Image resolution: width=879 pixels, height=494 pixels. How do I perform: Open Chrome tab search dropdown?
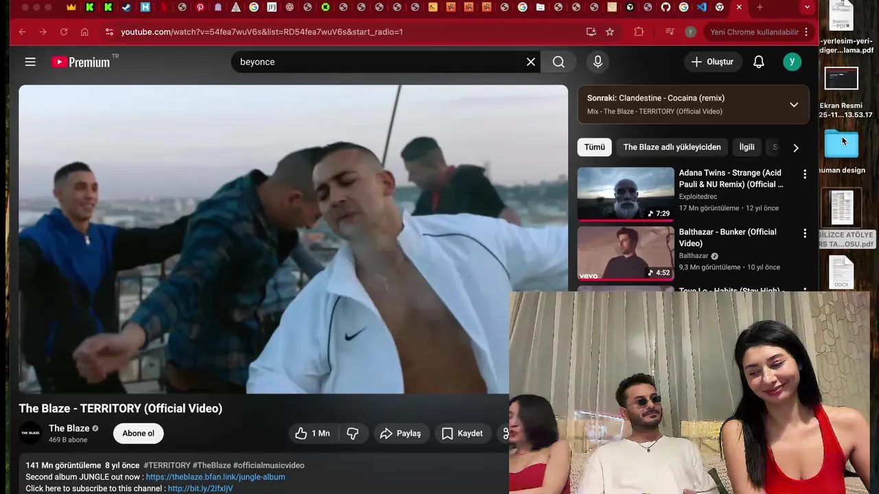(x=807, y=7)
